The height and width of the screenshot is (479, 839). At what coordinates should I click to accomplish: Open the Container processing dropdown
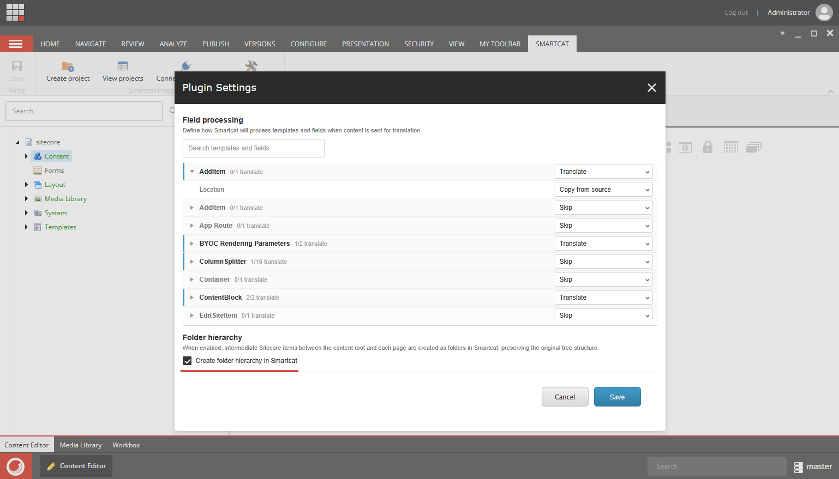point(603,280)
